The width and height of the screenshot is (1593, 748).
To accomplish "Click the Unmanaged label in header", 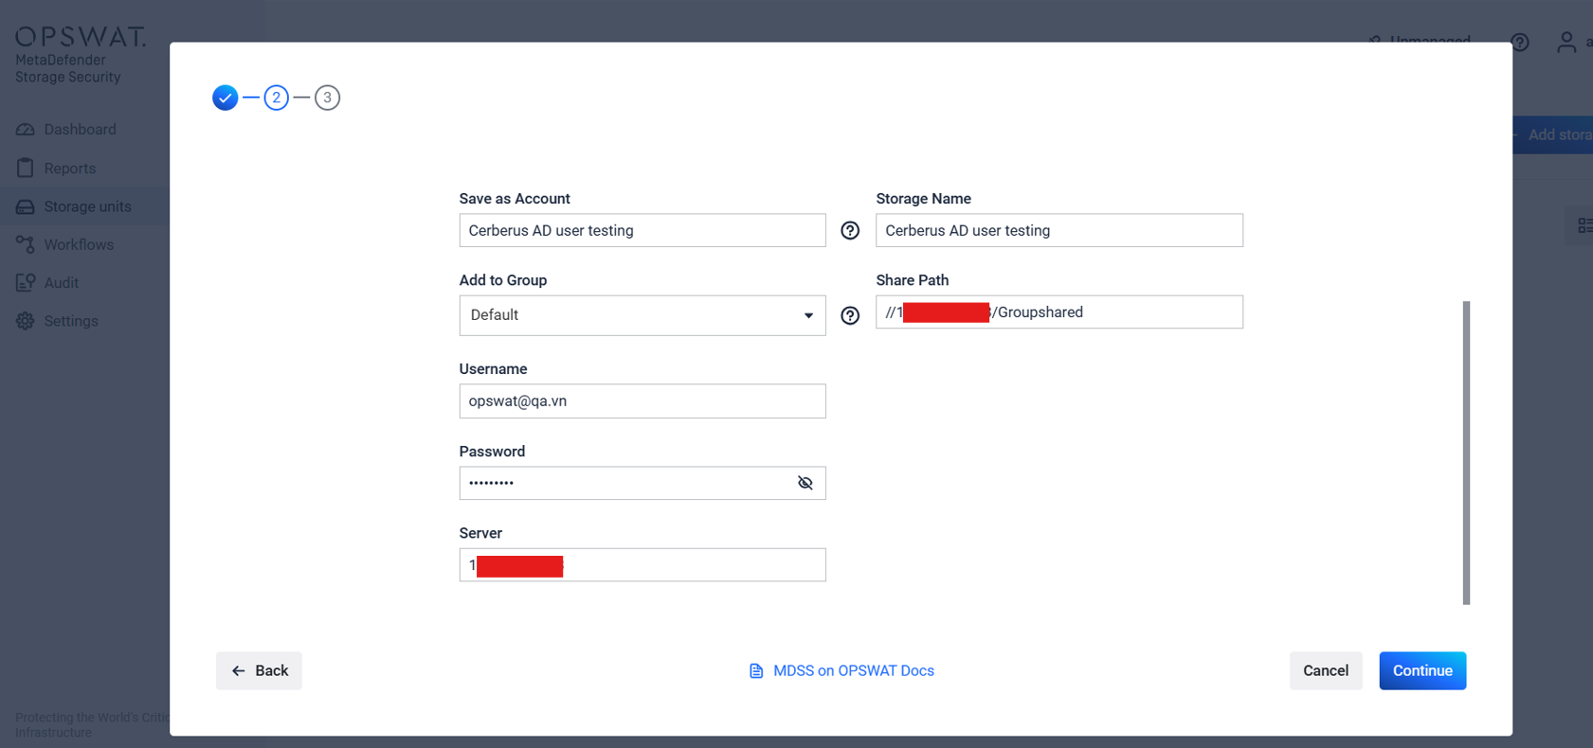I will (1430, 41).
